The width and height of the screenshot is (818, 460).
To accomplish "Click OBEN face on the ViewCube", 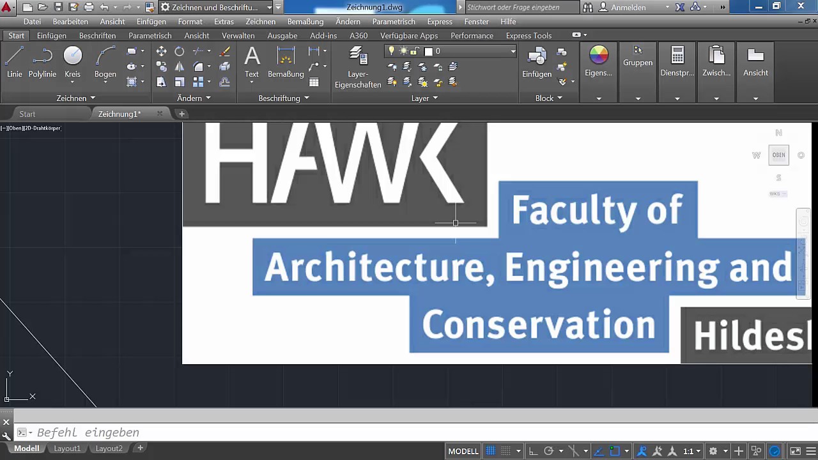I will point(778,155).
